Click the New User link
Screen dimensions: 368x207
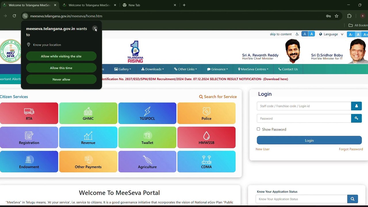(x=262, y=149)
